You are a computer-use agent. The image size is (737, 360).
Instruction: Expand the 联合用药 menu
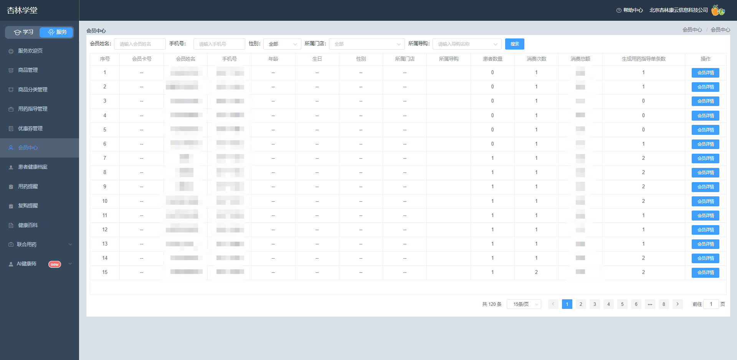pyautogui.click(x=40, y=244)
